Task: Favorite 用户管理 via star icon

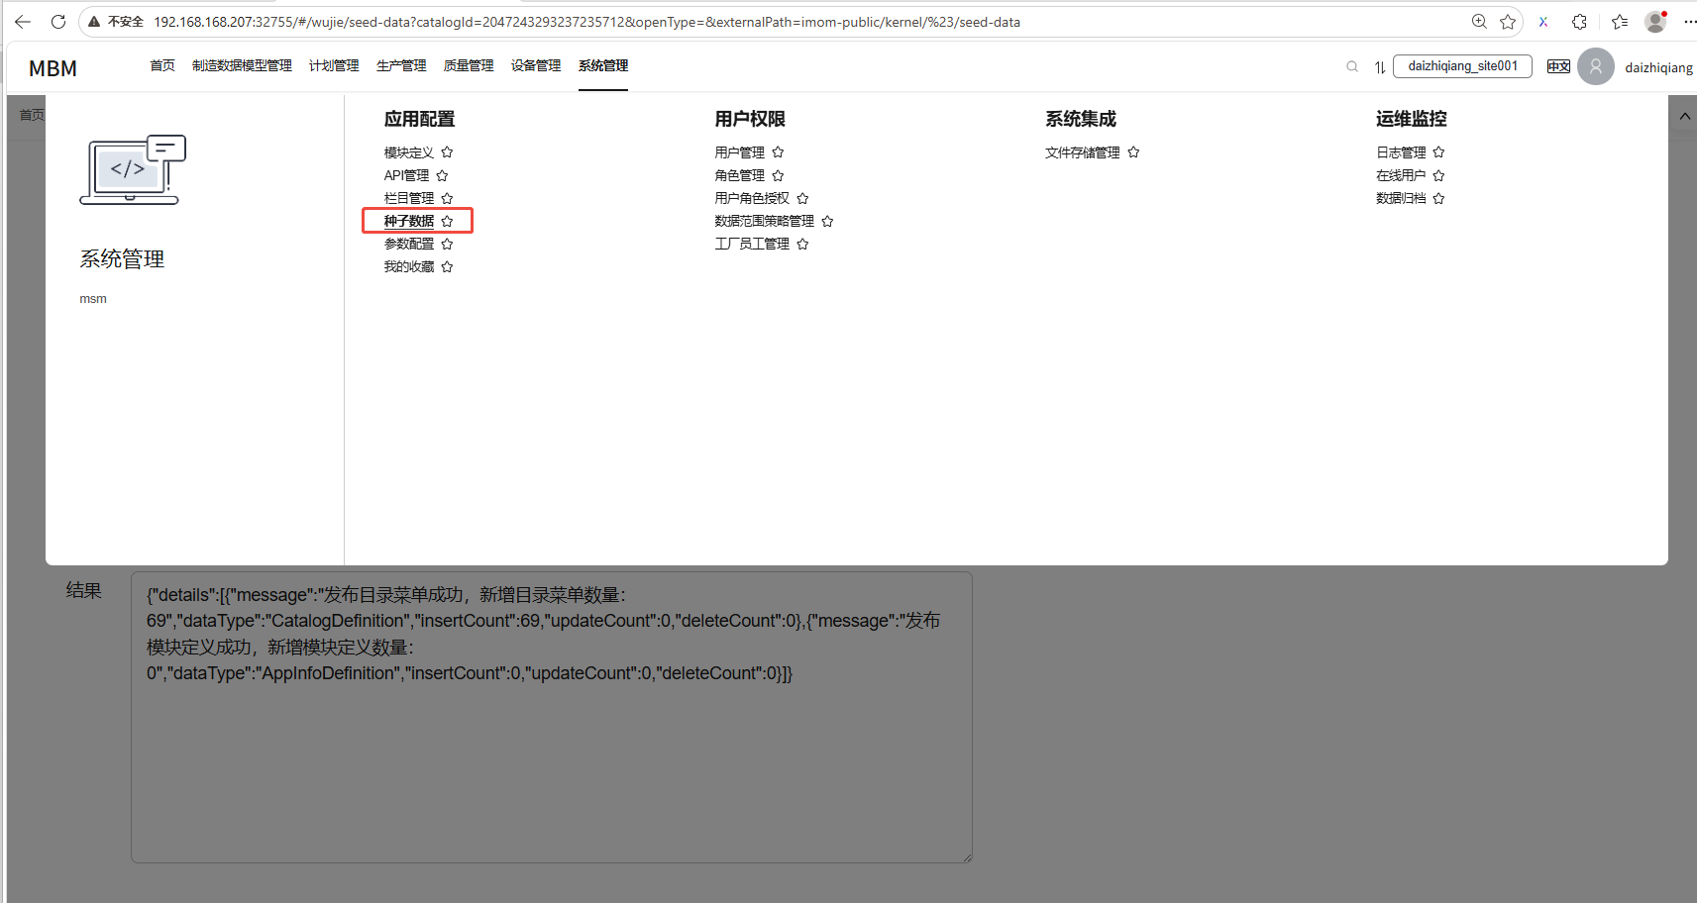Action: point(778,152)
